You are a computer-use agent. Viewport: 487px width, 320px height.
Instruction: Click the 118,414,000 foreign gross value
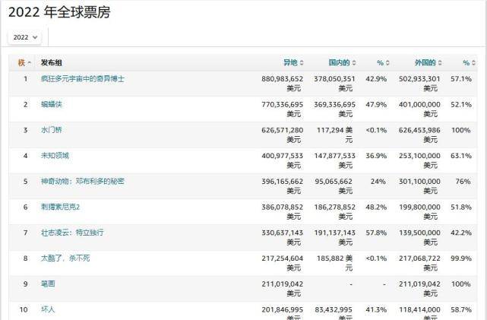[419, 309]
